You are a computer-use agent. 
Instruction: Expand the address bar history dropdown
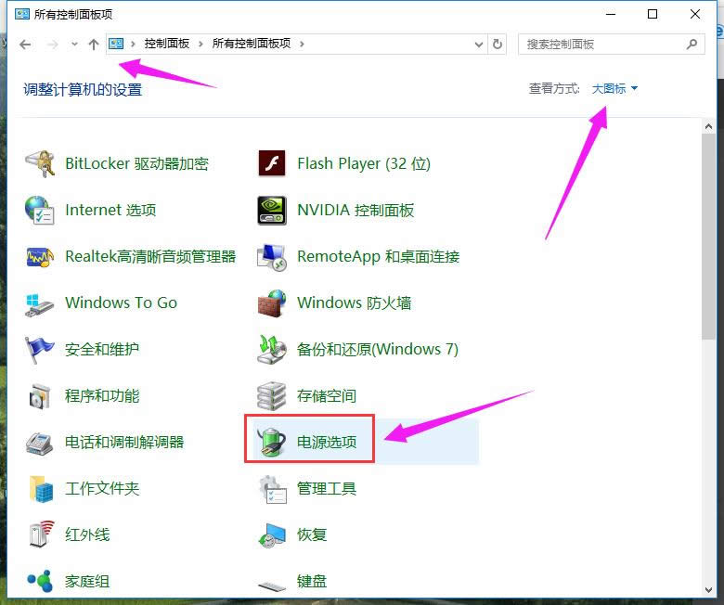[478, 44]
